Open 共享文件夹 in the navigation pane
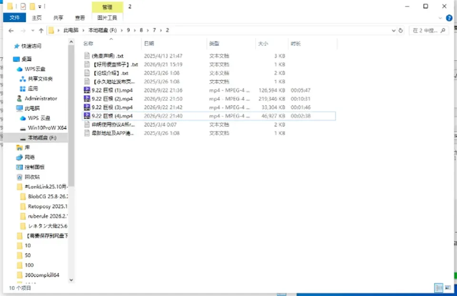This screenshot has width=457, height=296. [x=36, y=79]
